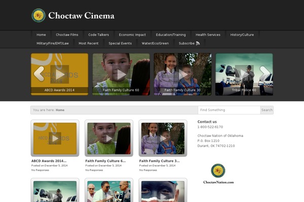304x202 pixels.
Task: Click the Subscribe menu text
Action: click(x=186, y=43)
